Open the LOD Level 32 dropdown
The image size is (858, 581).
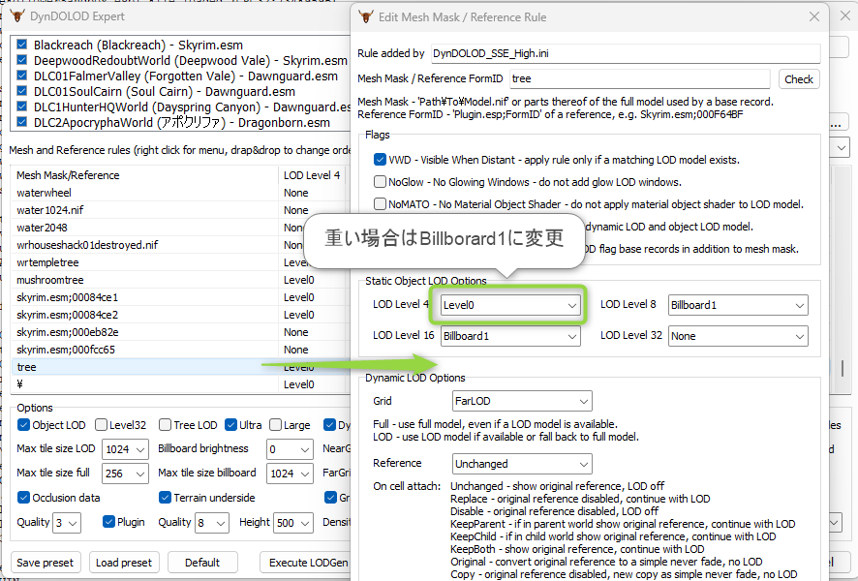point(737,336)
